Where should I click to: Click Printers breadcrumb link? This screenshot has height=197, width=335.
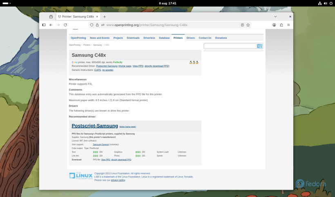(87, 45)
